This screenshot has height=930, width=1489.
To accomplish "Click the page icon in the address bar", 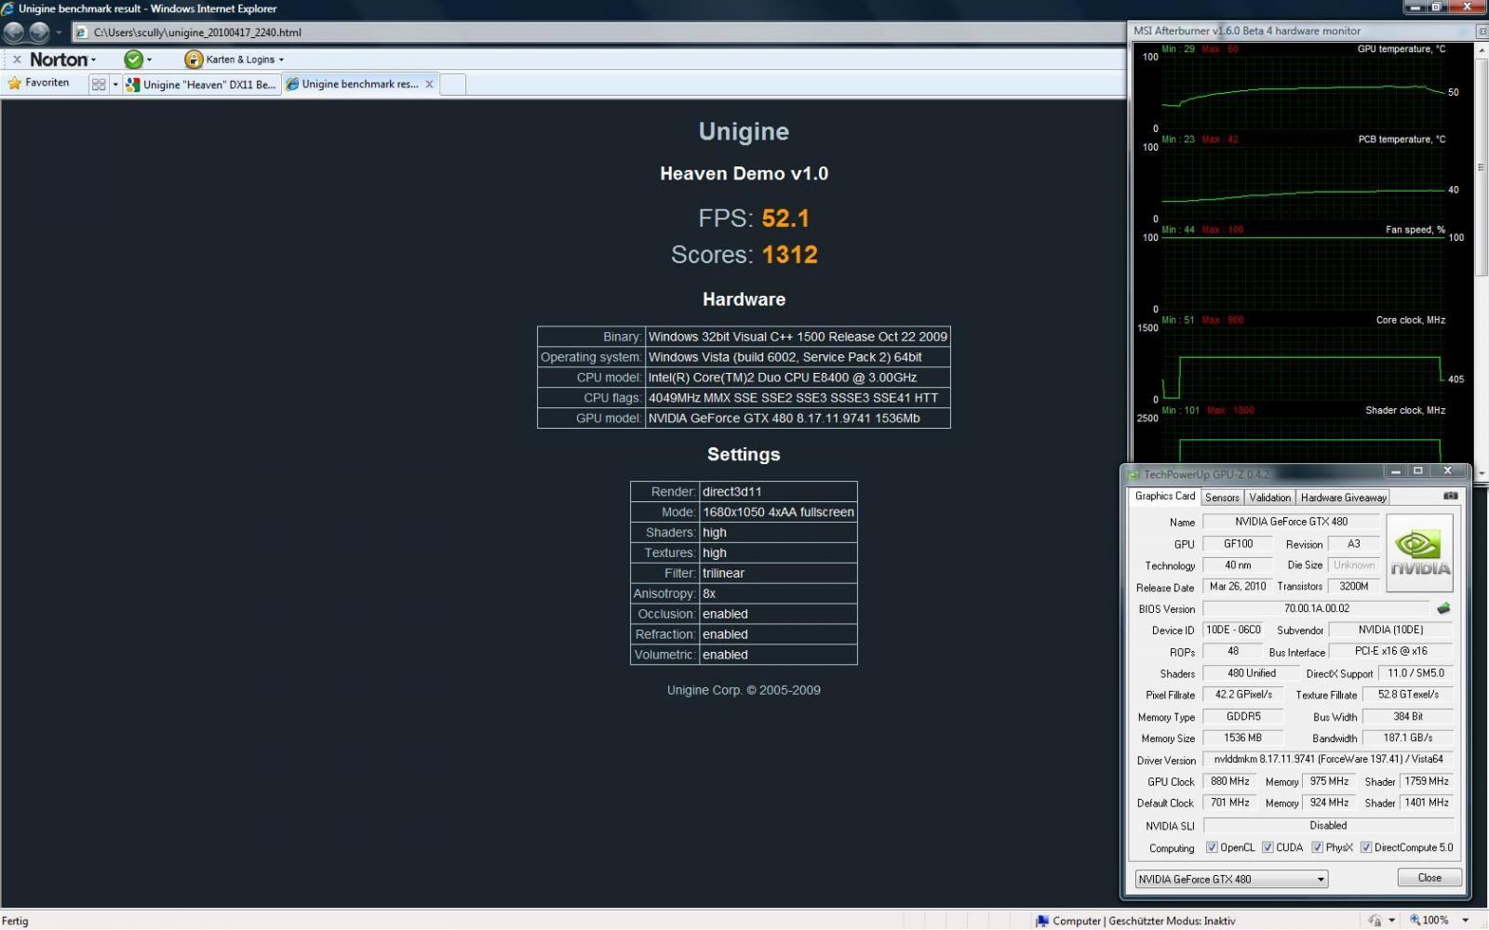I will tap(81, 33).
